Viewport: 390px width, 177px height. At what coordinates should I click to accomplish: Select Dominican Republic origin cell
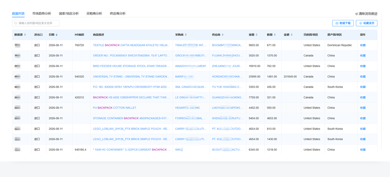(339, 45)
